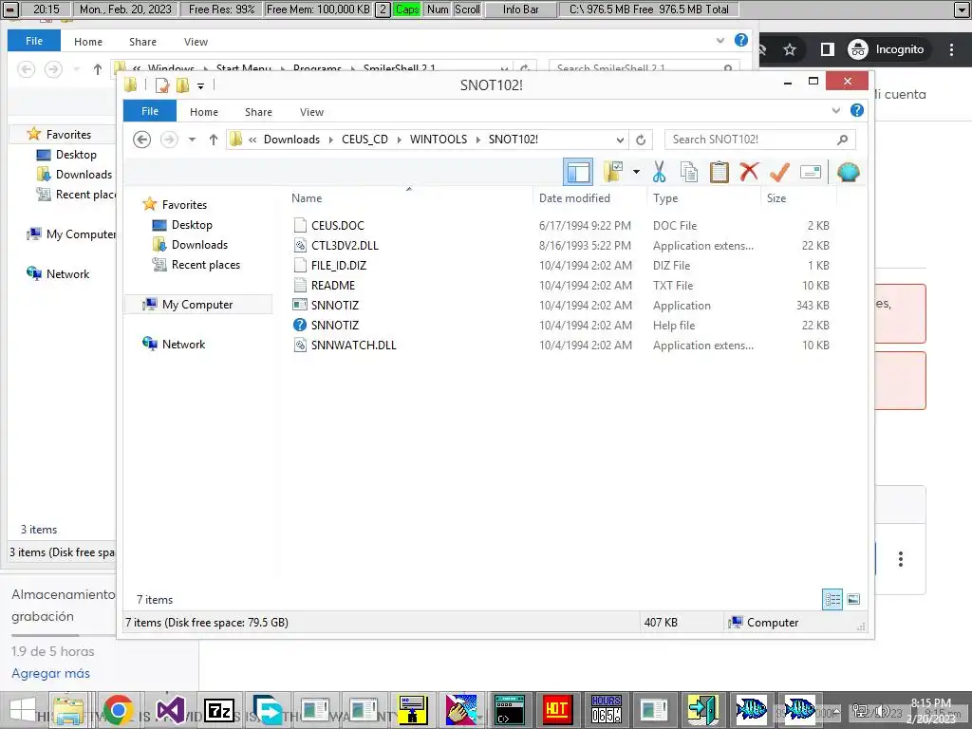The height and width of the screenshot is (729, 972).
Task: Select My Computer in SNOT102! navigation pane
Action: (x=197, y=305)
